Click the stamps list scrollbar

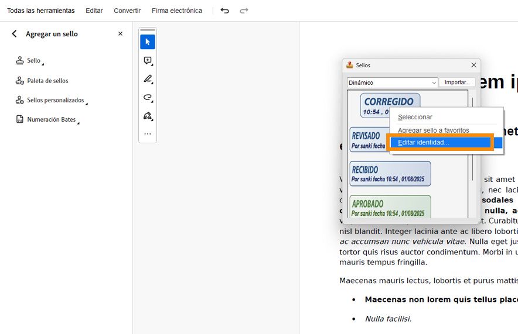point(472,139)
